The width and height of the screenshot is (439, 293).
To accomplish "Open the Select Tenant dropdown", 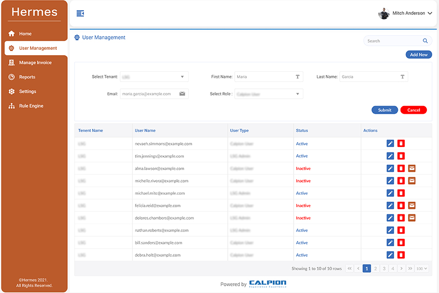I will click(154, 77).
